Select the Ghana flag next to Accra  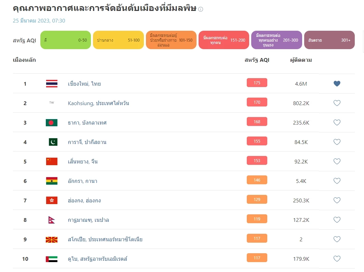tap(52, 180)
